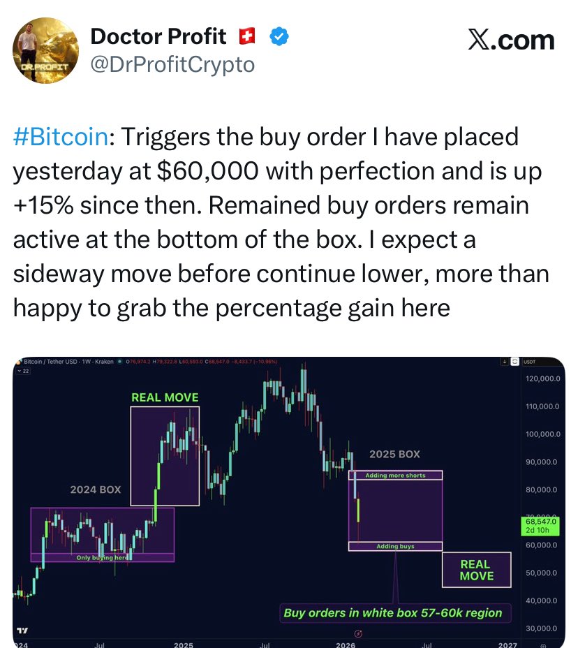Open the USDT currency dropdown

point(529,362)
